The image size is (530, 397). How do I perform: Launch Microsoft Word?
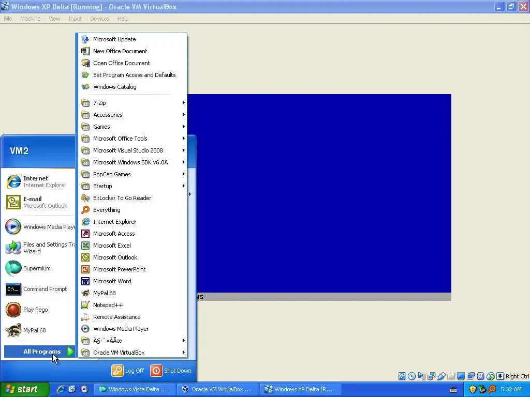[x=132, y=281]
